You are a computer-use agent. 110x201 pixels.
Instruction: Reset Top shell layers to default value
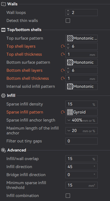tap(63, 46)
